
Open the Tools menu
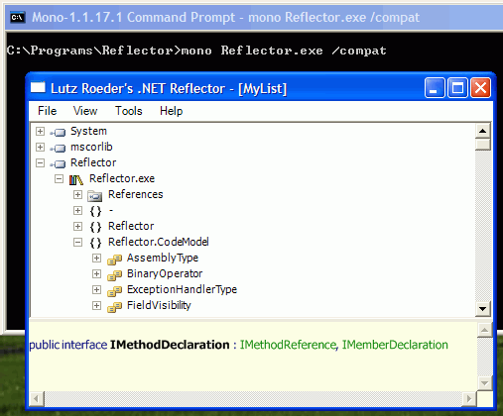click(129, 111)
